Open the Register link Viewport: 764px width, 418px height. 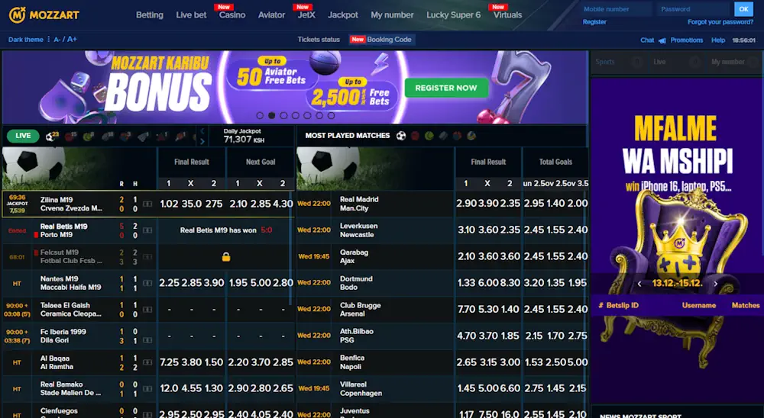(594, 22)
